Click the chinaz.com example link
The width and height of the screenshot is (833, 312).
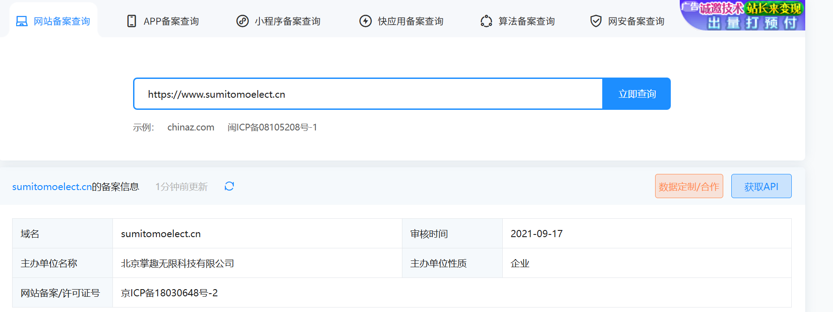tap(191, 127)
